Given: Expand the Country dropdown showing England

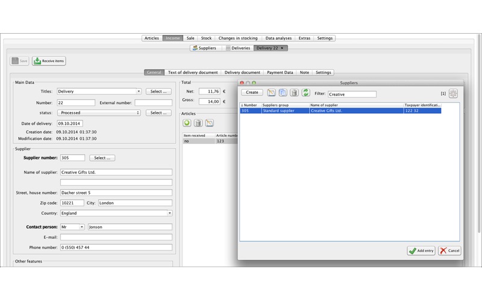Looking at the screenshot, I should pyautogui.click(x=116, y=213).
